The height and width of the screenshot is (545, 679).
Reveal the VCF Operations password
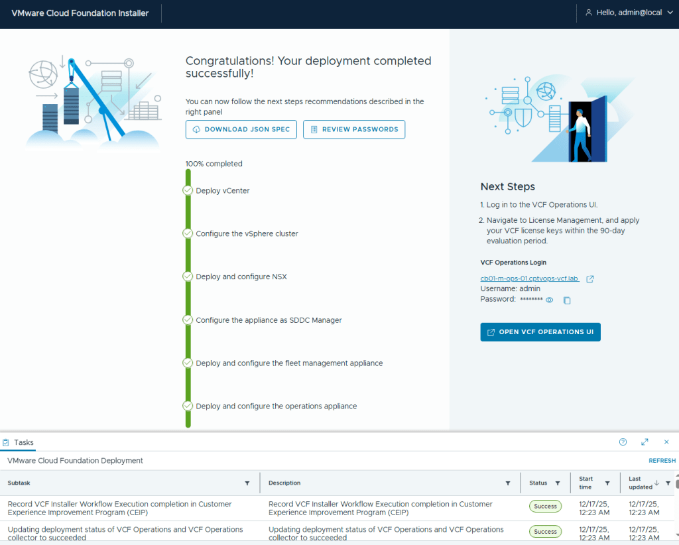click(x=549, y=300)
